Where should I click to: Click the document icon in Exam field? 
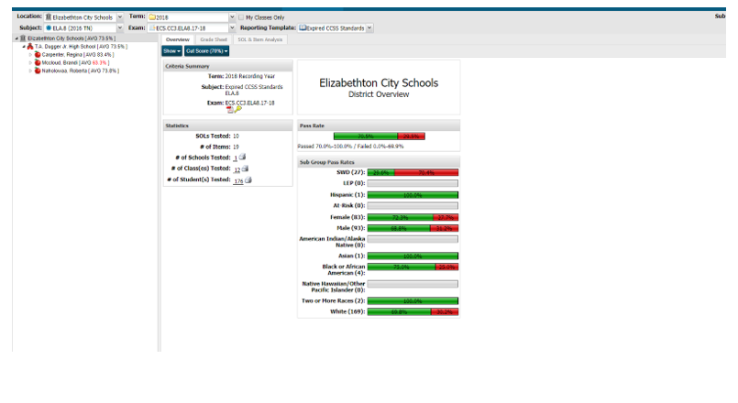click(152, 27)
